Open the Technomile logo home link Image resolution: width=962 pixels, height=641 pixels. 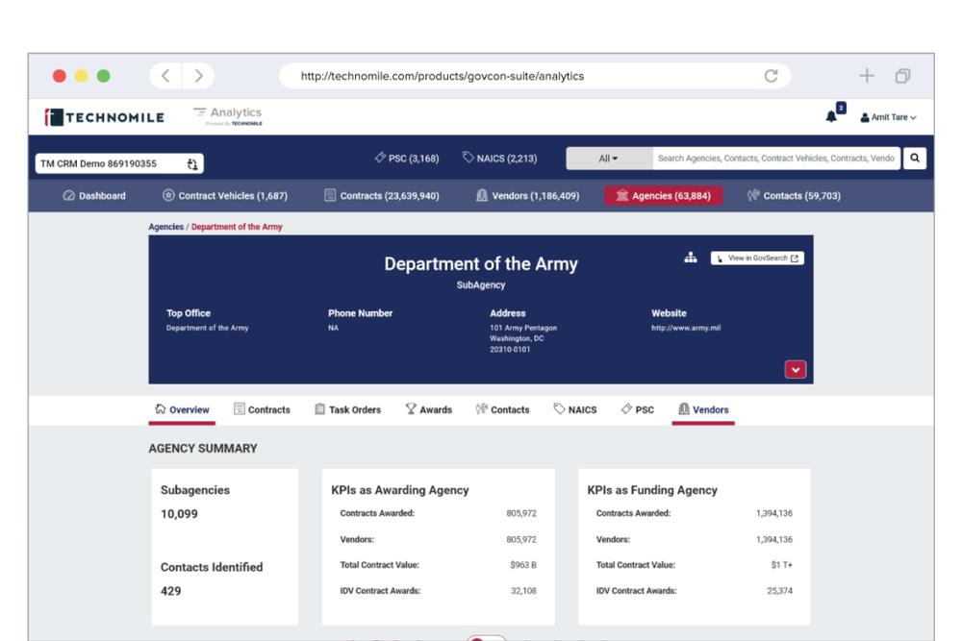[104, 117]
